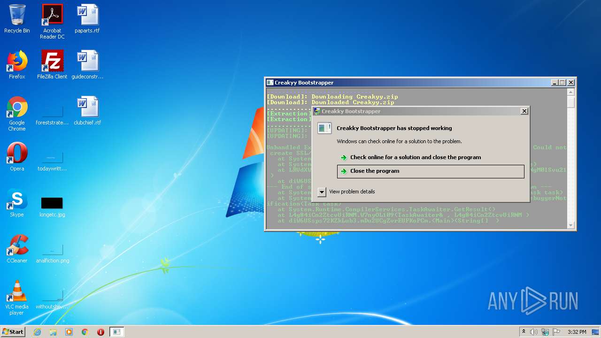Select longetc.jpg image file
This screenshot has height=338, width=601.
coord(52,207)
